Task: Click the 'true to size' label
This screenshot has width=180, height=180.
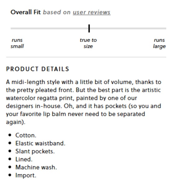Action: point(88,43)
